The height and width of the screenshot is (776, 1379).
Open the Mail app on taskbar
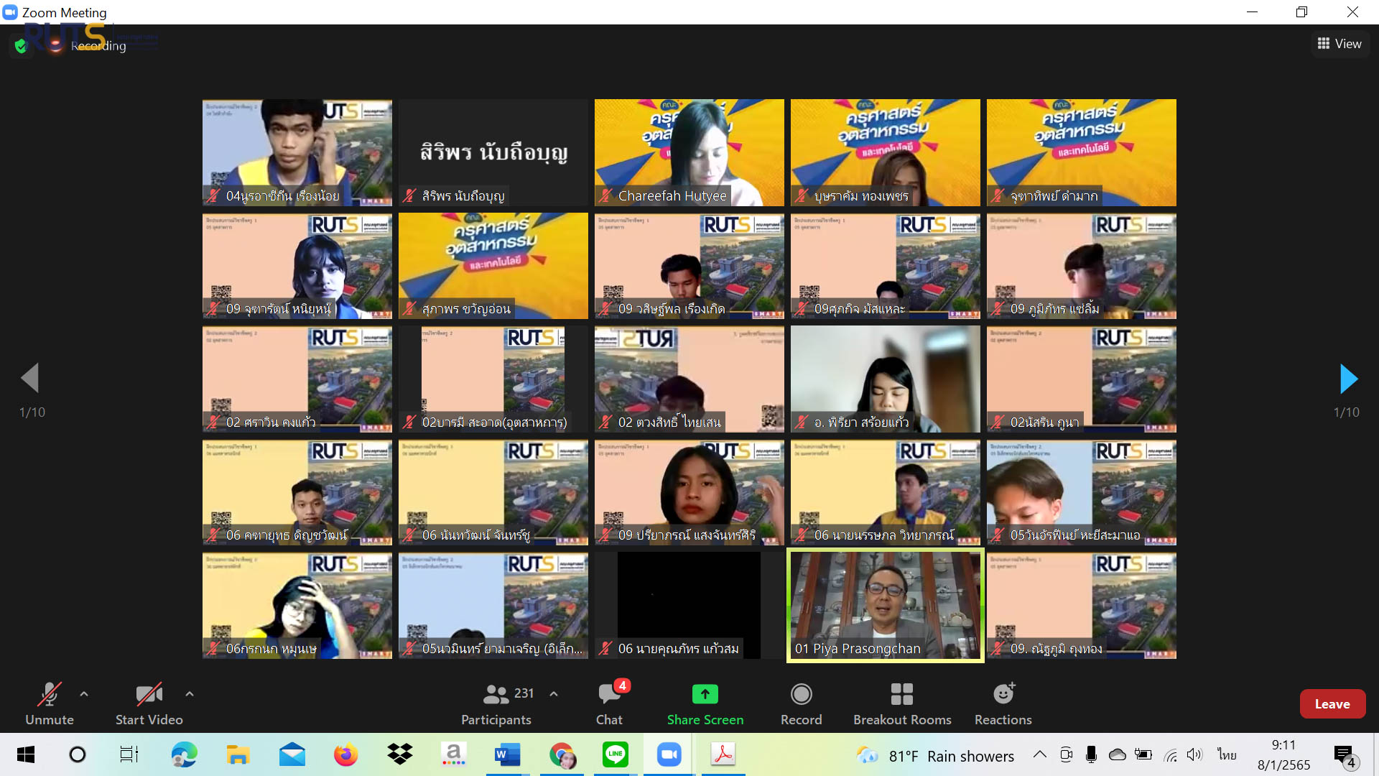292,754
